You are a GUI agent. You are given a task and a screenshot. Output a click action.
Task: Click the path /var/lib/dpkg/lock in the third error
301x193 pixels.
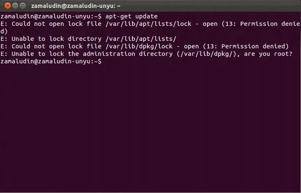click(x=139, y=46)
